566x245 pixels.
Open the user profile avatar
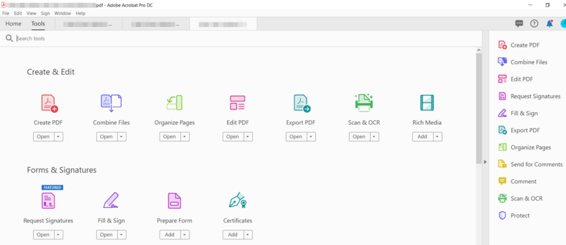[563, 24]
